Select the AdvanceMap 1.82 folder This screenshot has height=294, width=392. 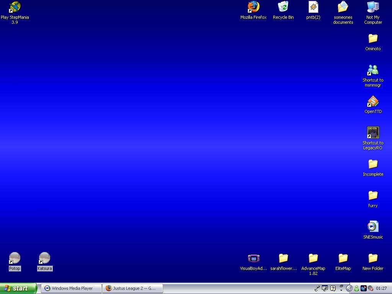[313, 258]
